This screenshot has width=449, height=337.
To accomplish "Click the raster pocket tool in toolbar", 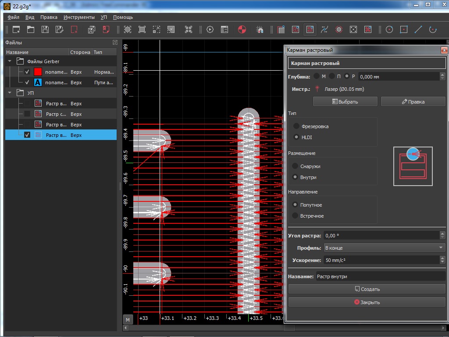I will point(310,29).
